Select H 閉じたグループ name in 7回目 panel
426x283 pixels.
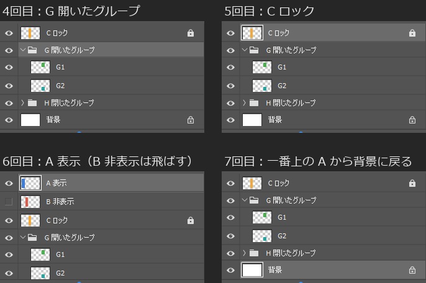point(291,253)
